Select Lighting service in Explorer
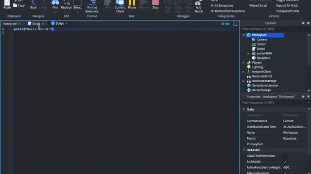Screen dimensions: 311x174 (x=257, y=67)
